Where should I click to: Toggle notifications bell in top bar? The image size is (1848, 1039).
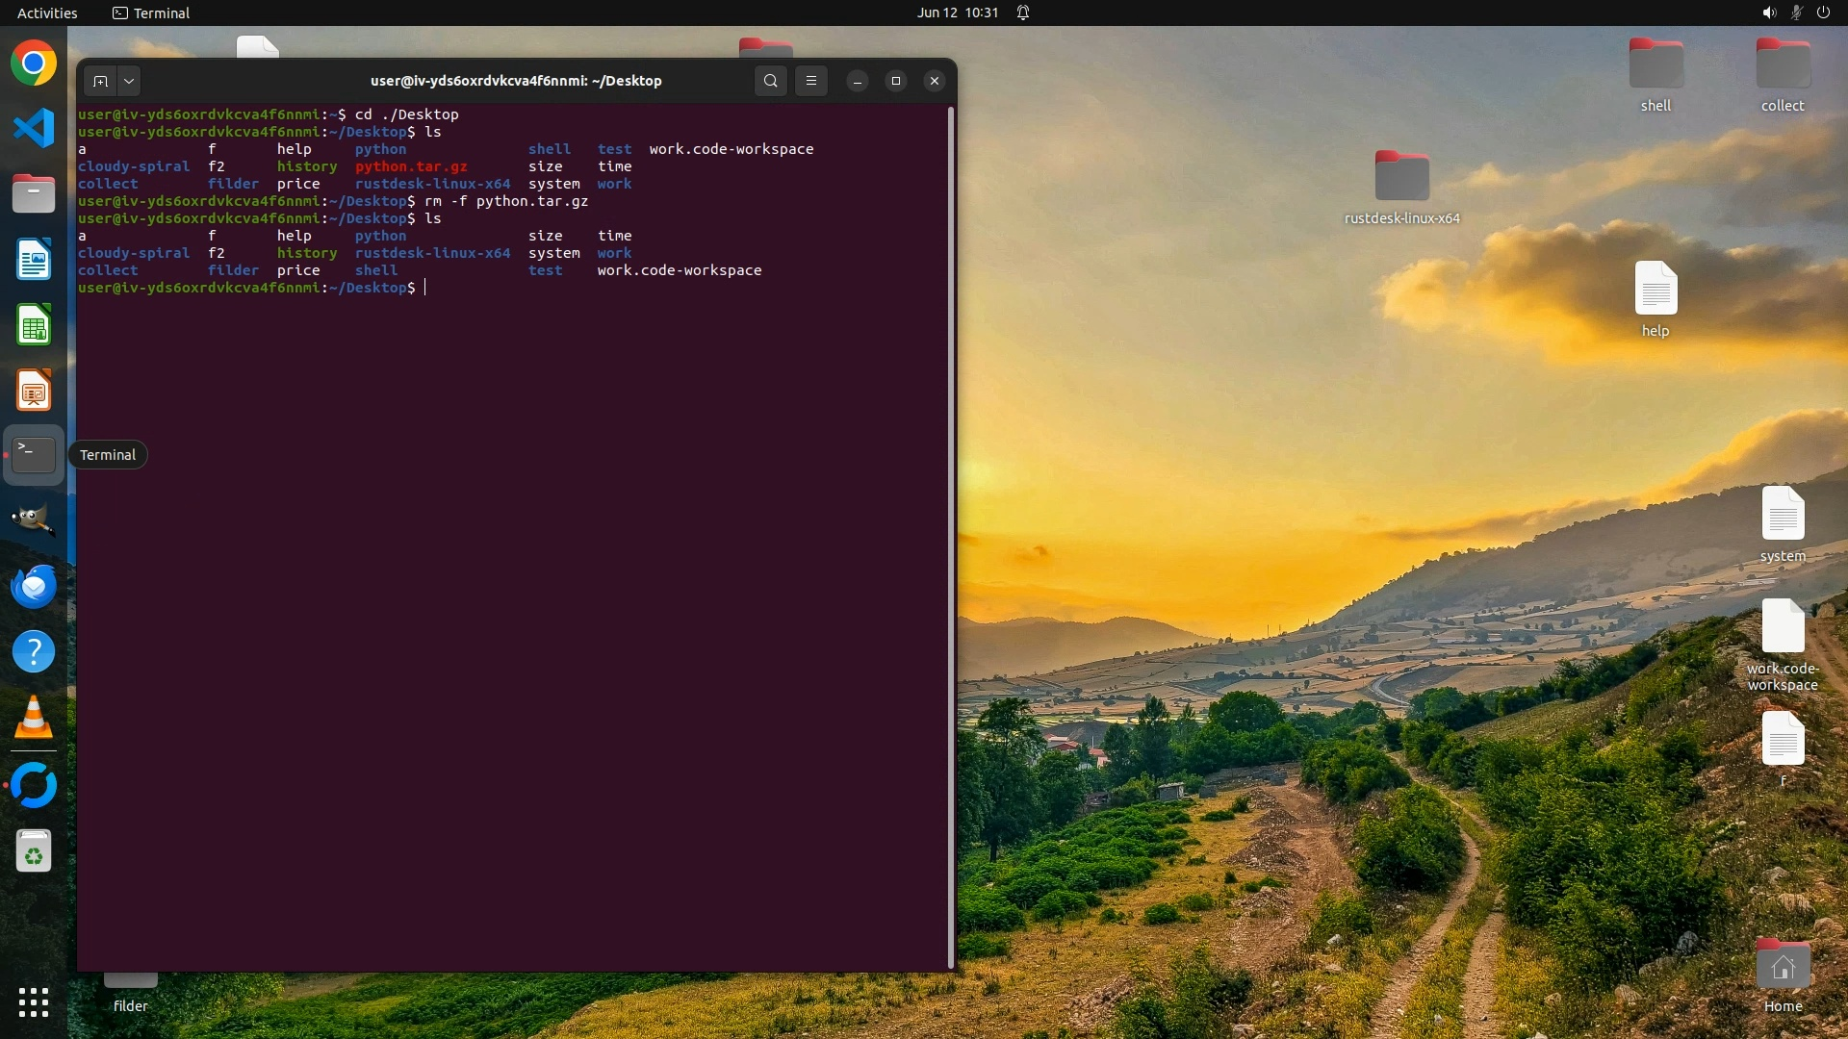point(1023,13)
